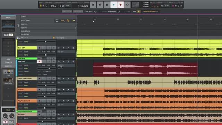Mute the Rhythm Guitar 1 track
Screen dimensions: 222x125
pyautogui.click(x=54, y=101)
